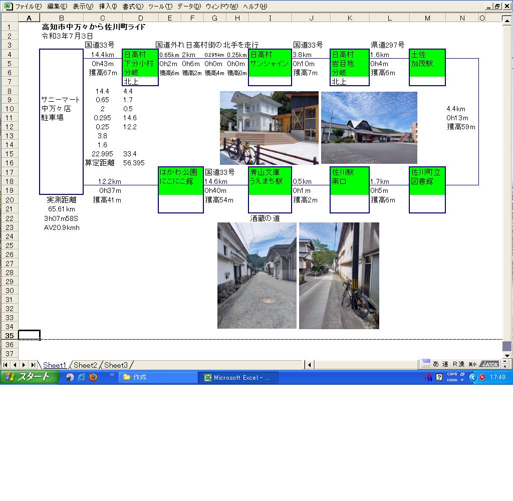
Task: Click the Excel workbook icon in menu bar
Action: pos(8,7)
